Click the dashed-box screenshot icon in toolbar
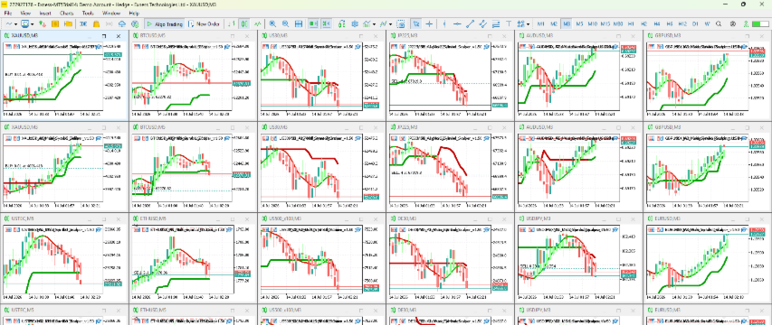This screenshot has width=772, height=325. click(401, 23)
